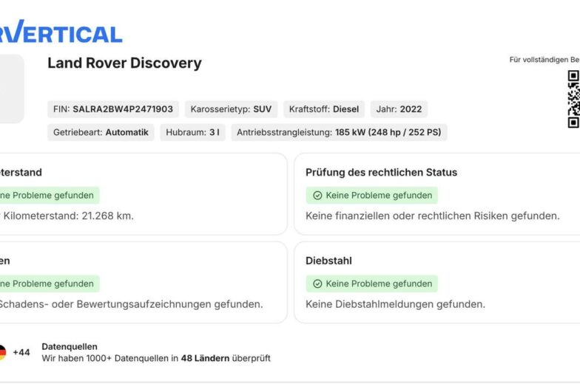The height and width of the screenshot is (389, 580).
Task: Click the Prüfung des rechtlichen Status heading
Action: coord(382,173)
